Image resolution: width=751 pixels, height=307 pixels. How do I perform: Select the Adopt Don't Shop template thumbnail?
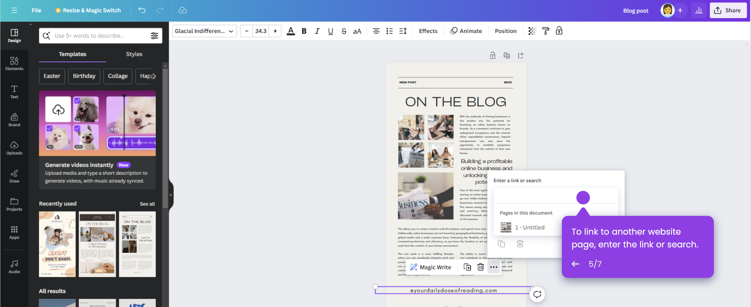pyautogui.click(x=57, y=244)
